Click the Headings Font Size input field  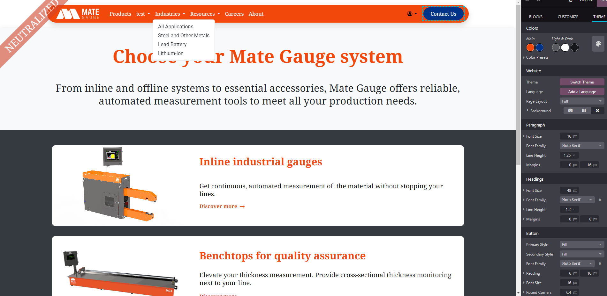click(569, 190)
